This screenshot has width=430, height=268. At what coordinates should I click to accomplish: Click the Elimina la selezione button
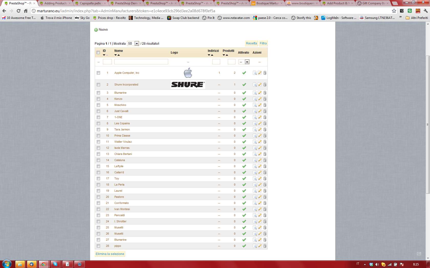tap(110, 254)
